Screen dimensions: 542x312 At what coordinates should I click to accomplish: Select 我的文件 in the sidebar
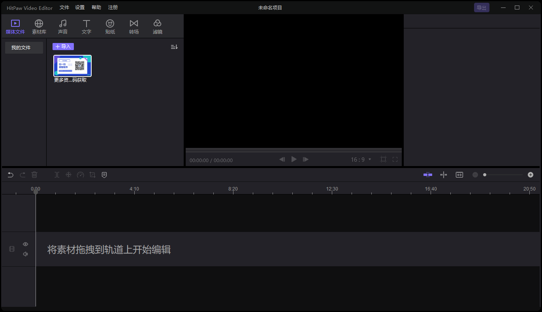(x=24, y=48)
